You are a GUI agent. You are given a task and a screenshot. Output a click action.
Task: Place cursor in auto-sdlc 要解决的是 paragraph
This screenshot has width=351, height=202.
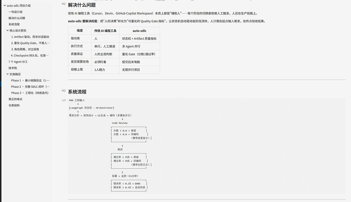(x=167, y=21)
